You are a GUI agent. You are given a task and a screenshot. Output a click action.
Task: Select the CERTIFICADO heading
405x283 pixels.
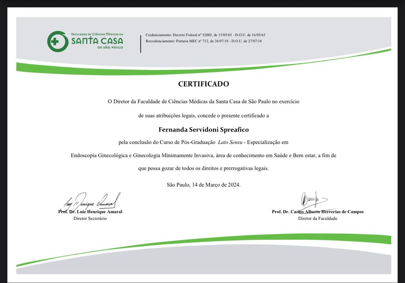click(203, 84)
